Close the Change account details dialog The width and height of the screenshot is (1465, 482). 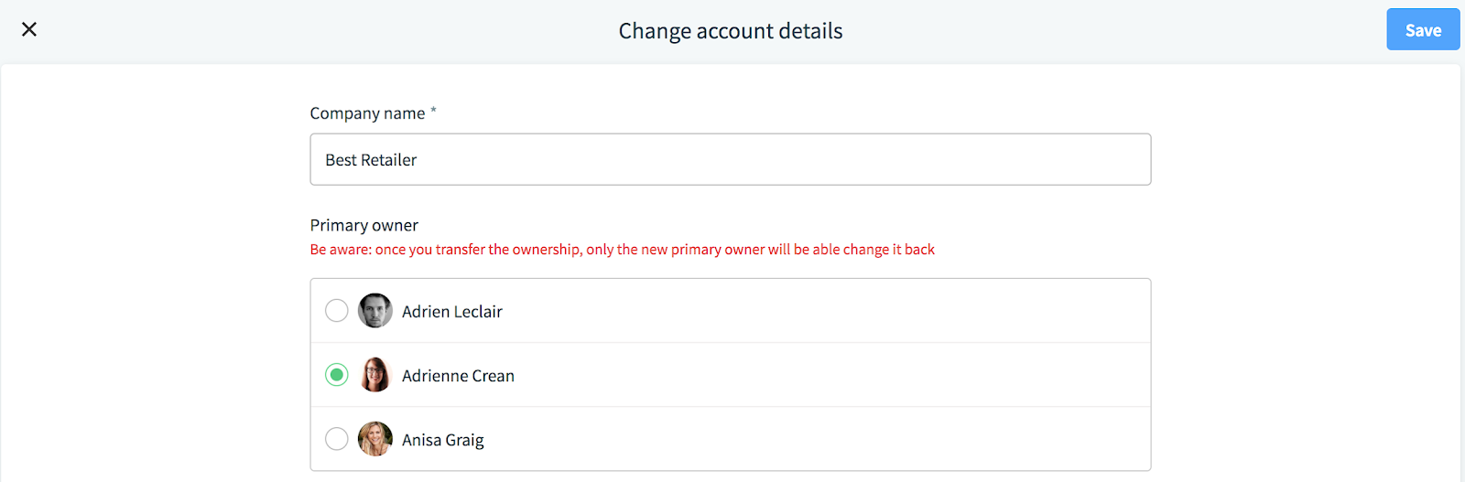tap(29, 29)
